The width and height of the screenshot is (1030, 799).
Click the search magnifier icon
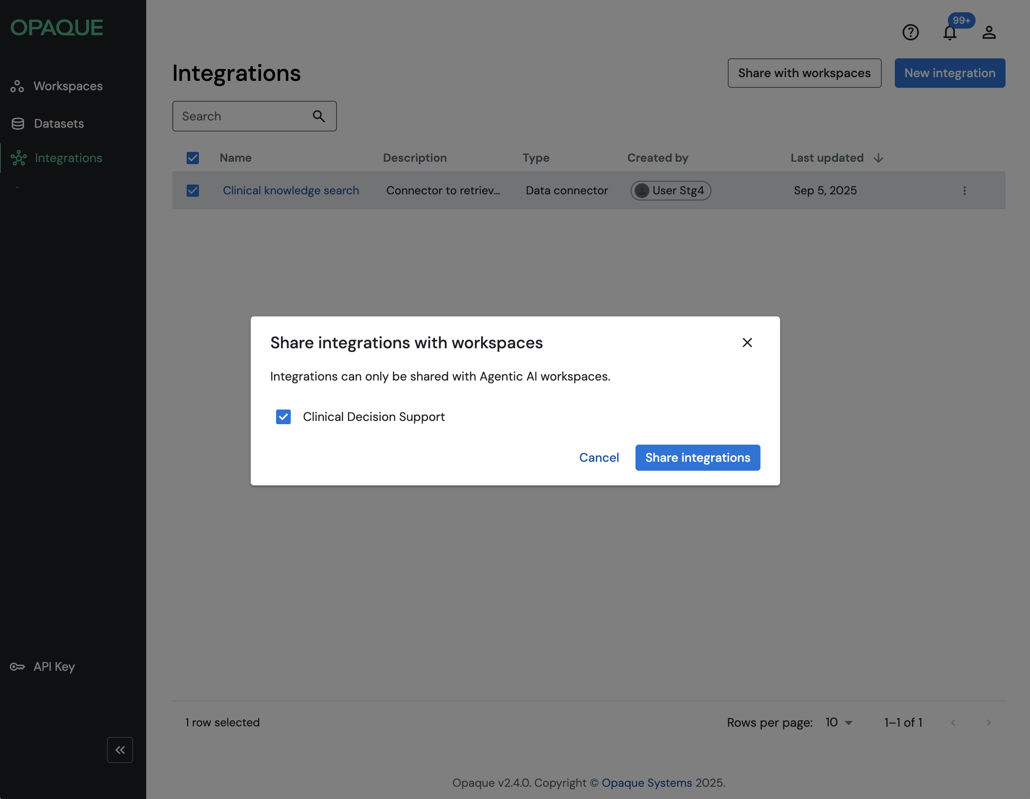319,116
